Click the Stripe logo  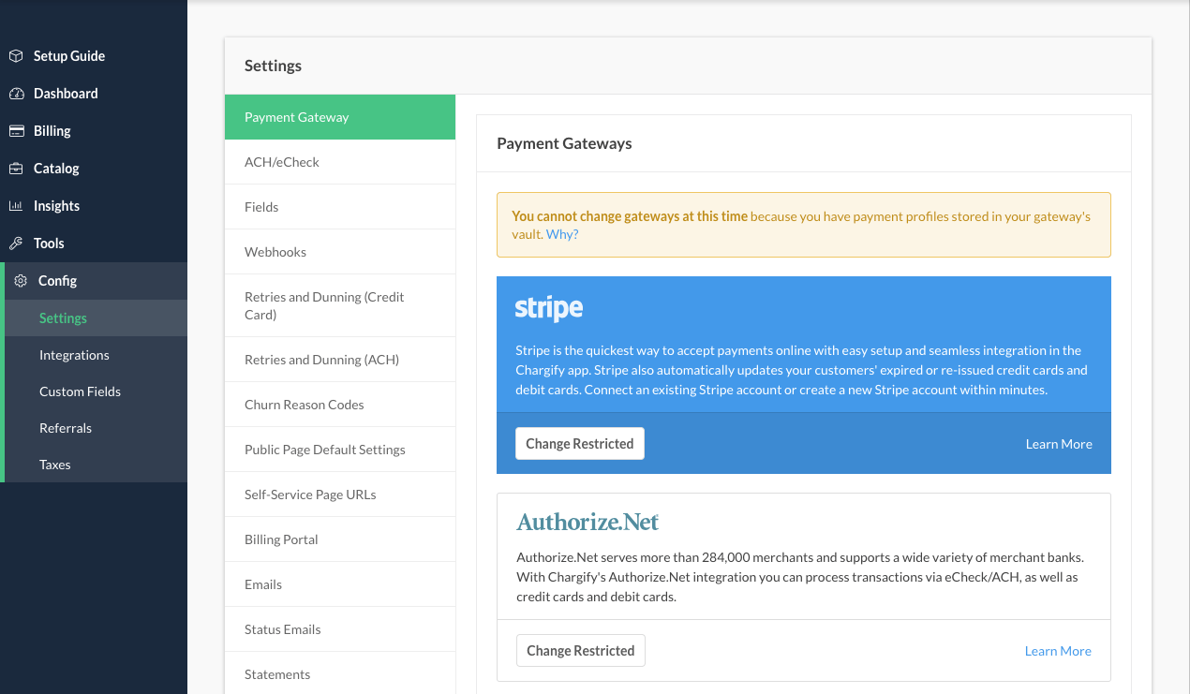point(549,308)
